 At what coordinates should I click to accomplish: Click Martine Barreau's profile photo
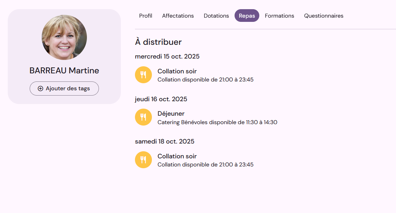tap(64, 37)
